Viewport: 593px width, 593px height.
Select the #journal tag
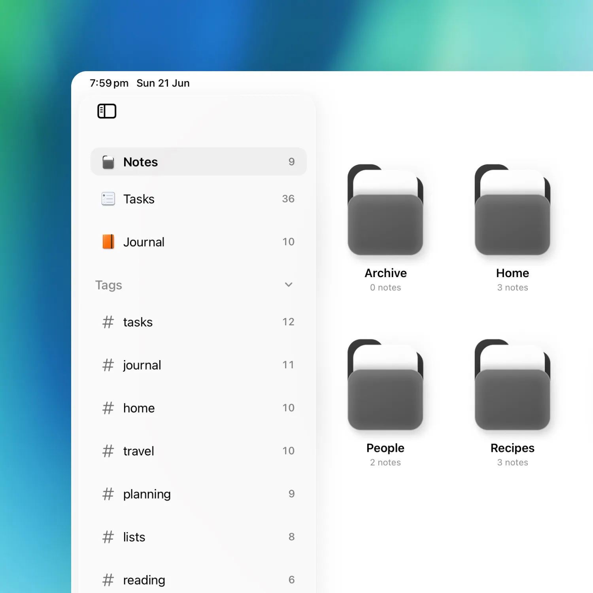(x=198, y=365)
